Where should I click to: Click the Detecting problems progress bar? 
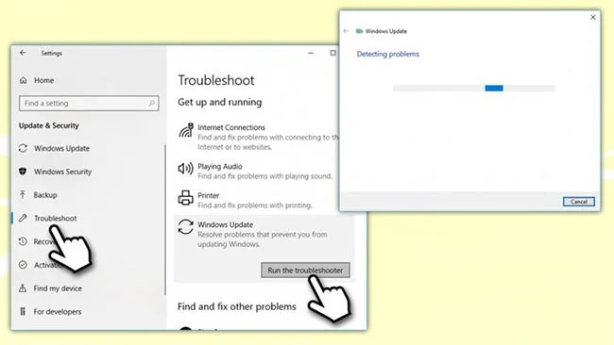tap(474, 89)
